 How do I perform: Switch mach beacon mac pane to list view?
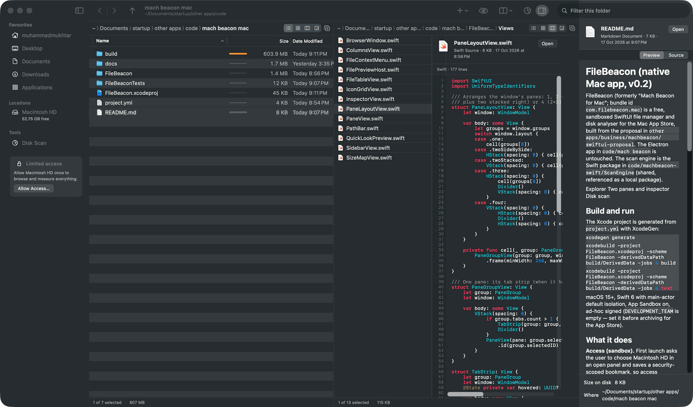click(x=288, y=28)
